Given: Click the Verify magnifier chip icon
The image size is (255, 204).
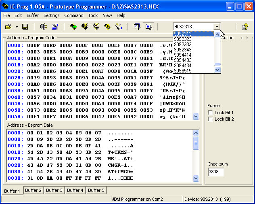Looking at the screenshot, I should point(119,27).
